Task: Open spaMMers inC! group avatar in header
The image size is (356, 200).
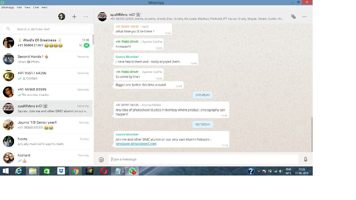Action: pyautogui.click(x=102, y=17)
